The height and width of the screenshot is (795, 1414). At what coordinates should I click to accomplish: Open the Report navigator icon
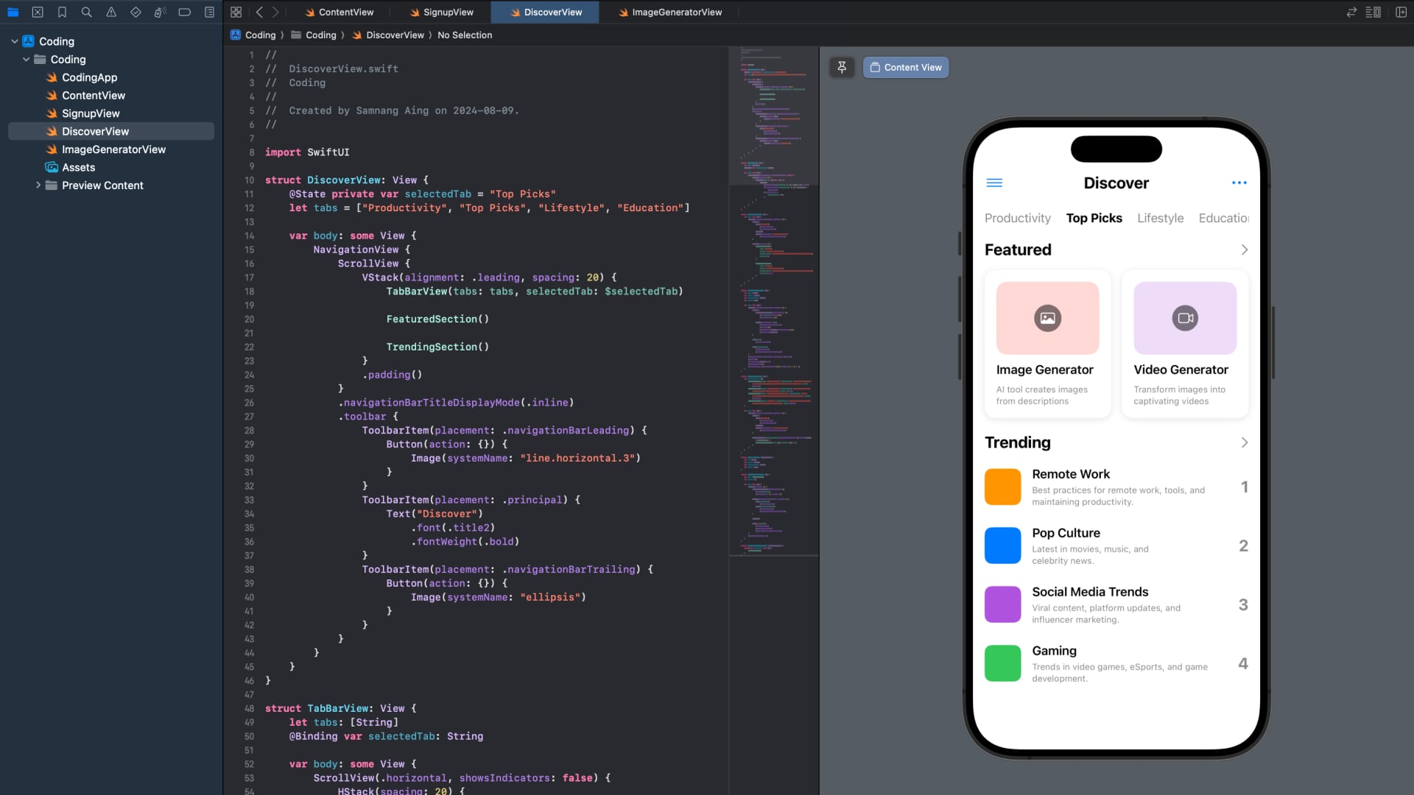[209, 12]
